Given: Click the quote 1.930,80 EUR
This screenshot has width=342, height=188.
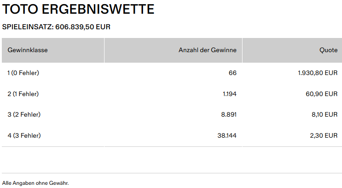Looking at the screenshot, I should click(318, 73).
